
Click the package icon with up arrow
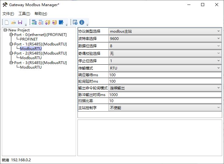(x=54, y=22)
